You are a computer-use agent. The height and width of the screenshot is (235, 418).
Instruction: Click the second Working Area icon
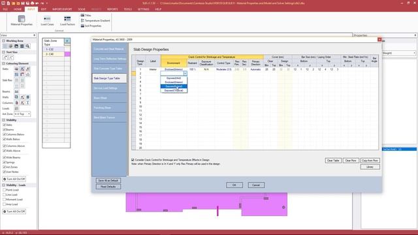tap(10, 46)
